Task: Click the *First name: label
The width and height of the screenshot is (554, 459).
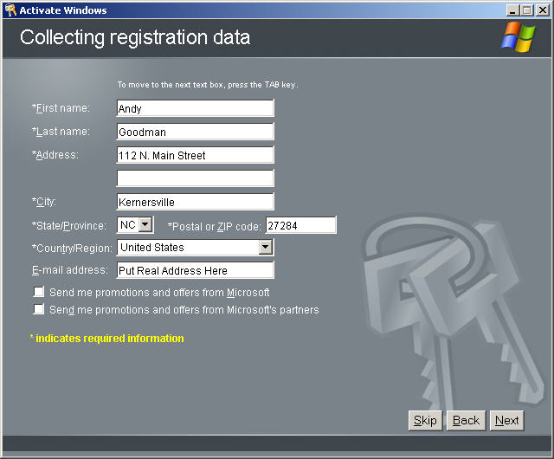Action: tap(61, 108)
